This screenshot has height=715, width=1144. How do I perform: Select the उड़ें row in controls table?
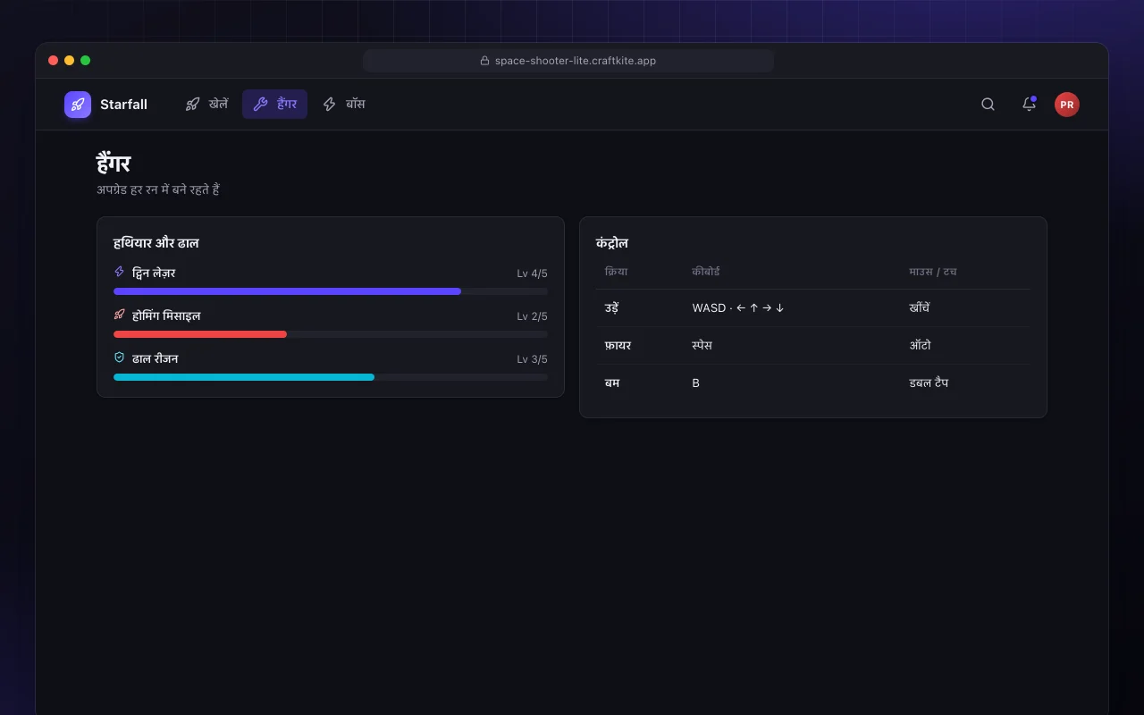(x=813, y=307)
